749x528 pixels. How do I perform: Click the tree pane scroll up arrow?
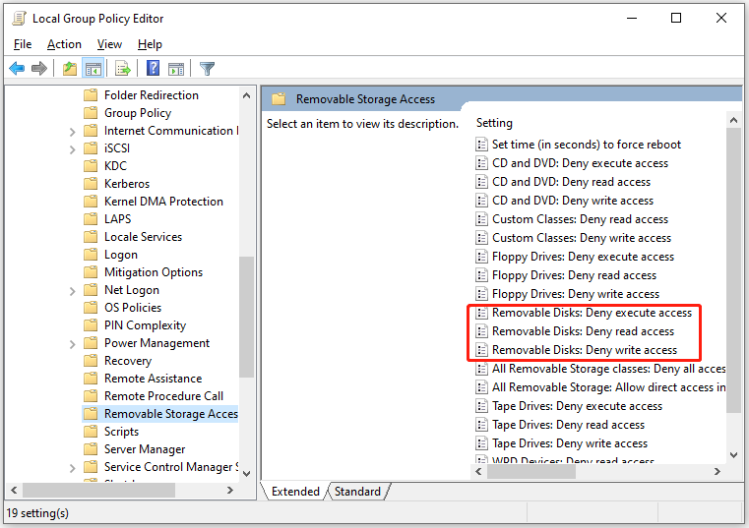(x=246, y=95)
